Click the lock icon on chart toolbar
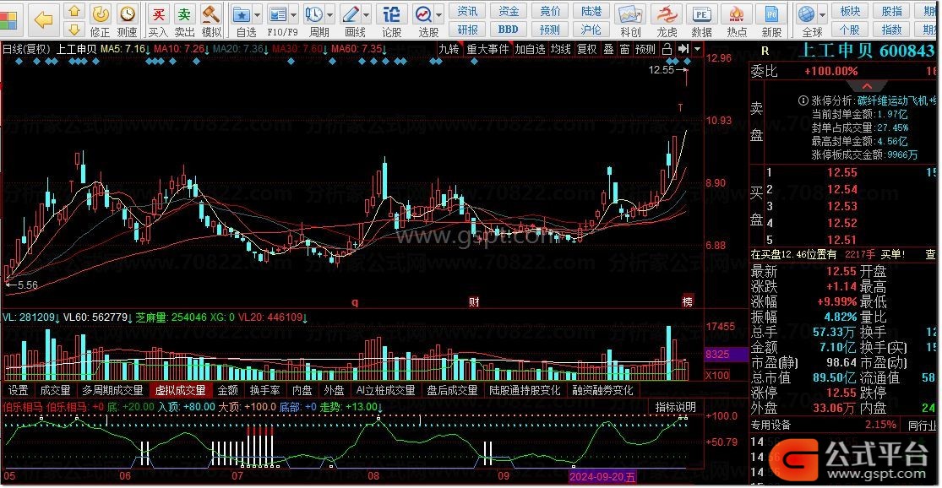 (667, 49)
